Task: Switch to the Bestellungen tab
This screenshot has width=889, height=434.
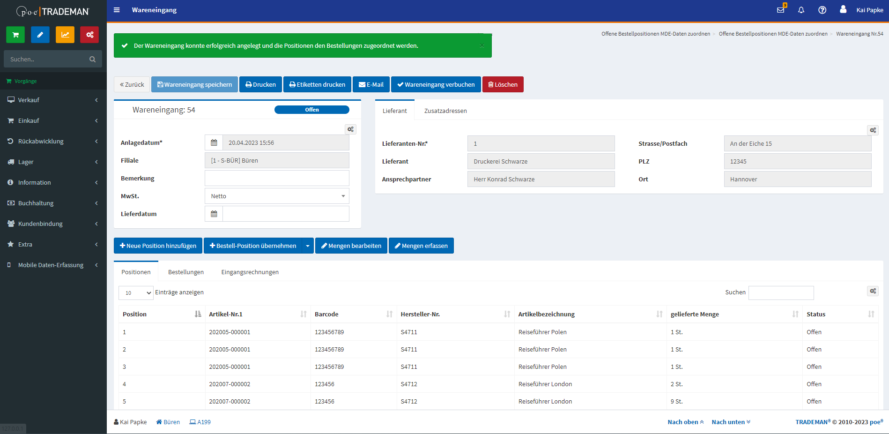Action: pyautogui.click(x=186, y=272)
